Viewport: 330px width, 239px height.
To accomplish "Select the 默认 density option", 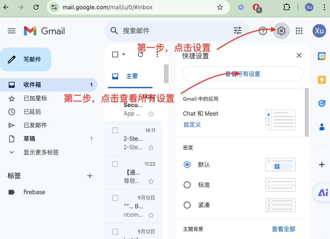I will 187,165.
